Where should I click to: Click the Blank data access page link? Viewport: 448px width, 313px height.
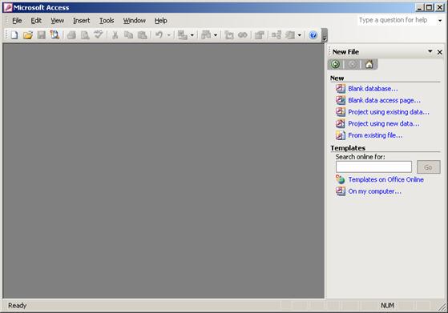click(384, 100)
